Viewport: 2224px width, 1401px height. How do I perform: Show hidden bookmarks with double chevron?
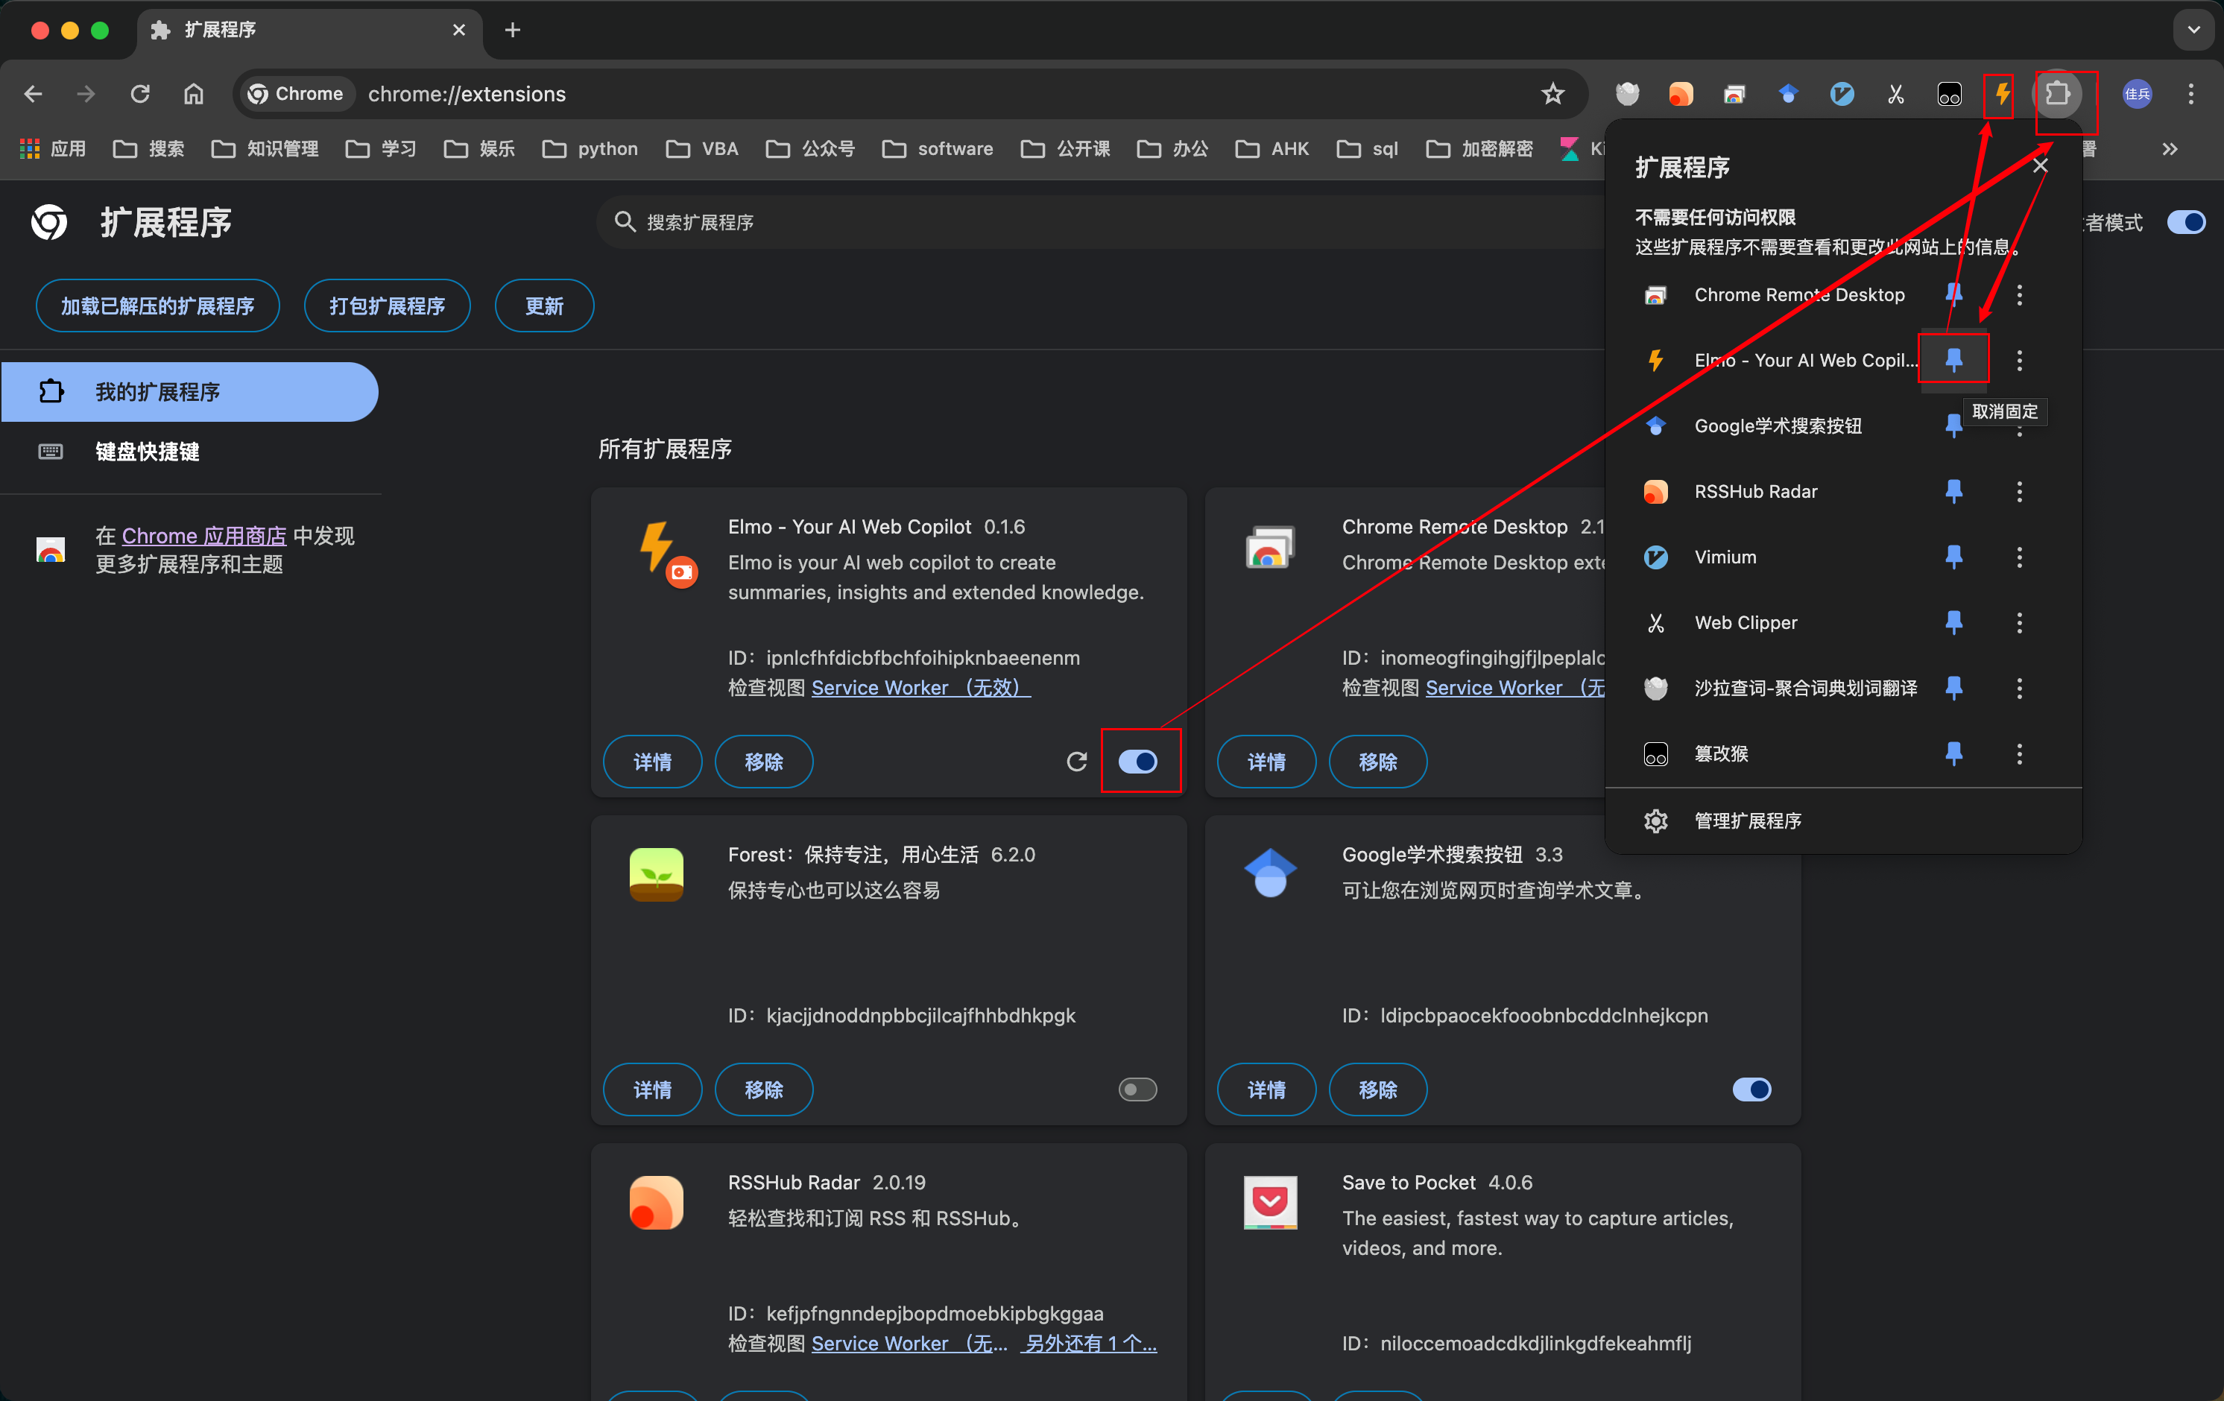(2170, 149)
